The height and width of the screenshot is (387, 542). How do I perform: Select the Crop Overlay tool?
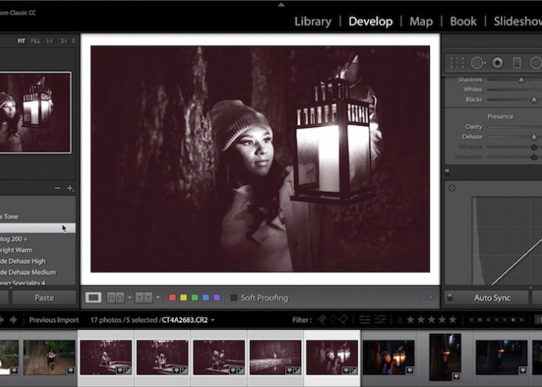457,63
